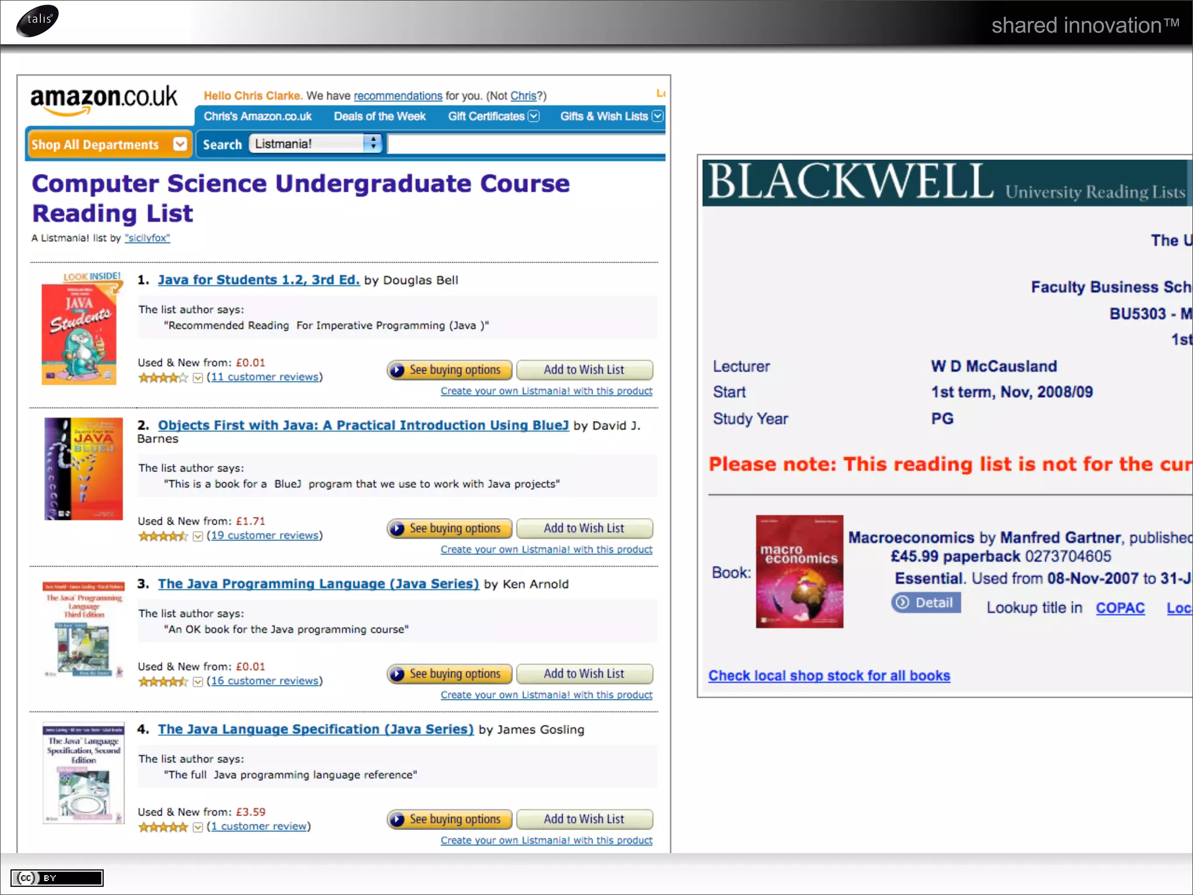Click into the Amazon search text field
Screen dimensions: 1193x895
point(526,144)
